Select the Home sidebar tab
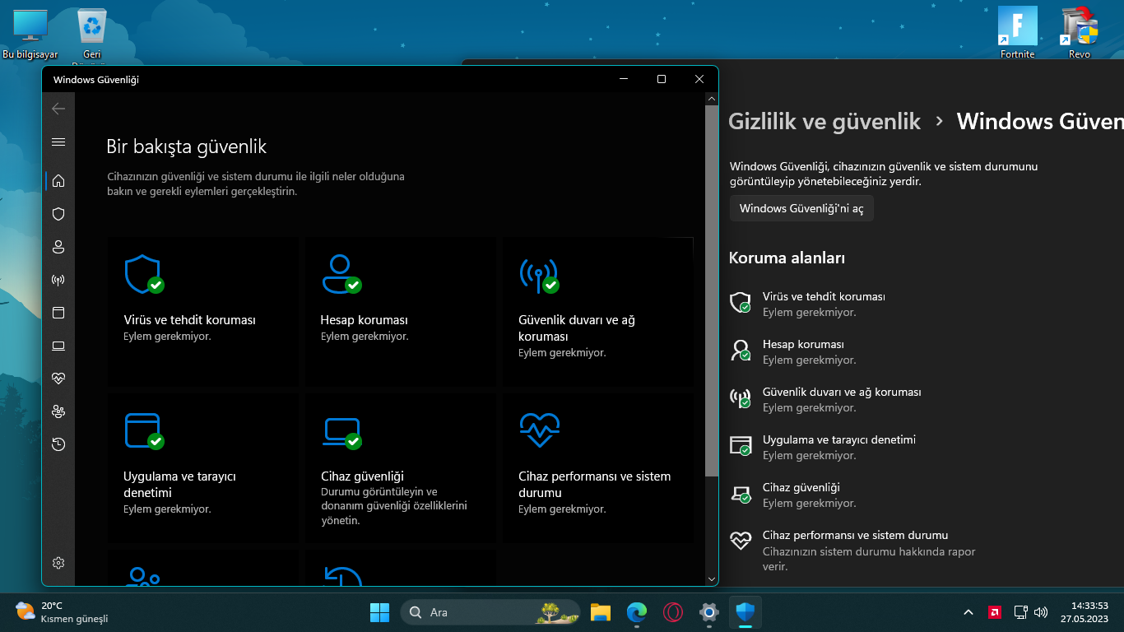The image size is (1124, 632). point(58,181)
